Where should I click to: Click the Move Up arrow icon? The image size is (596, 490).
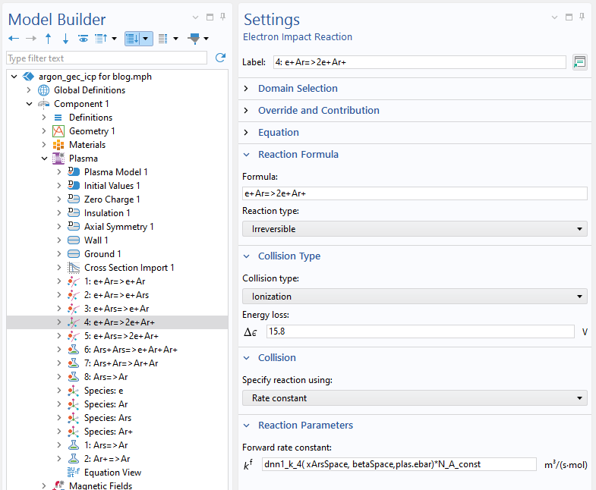click(49, 38)
